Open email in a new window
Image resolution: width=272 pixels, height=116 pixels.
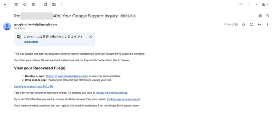coord(267,16)
